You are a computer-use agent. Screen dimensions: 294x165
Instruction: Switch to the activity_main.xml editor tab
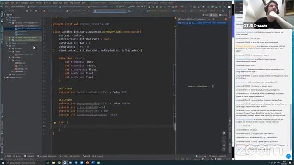pyautogui.click(x=53, y=11)
